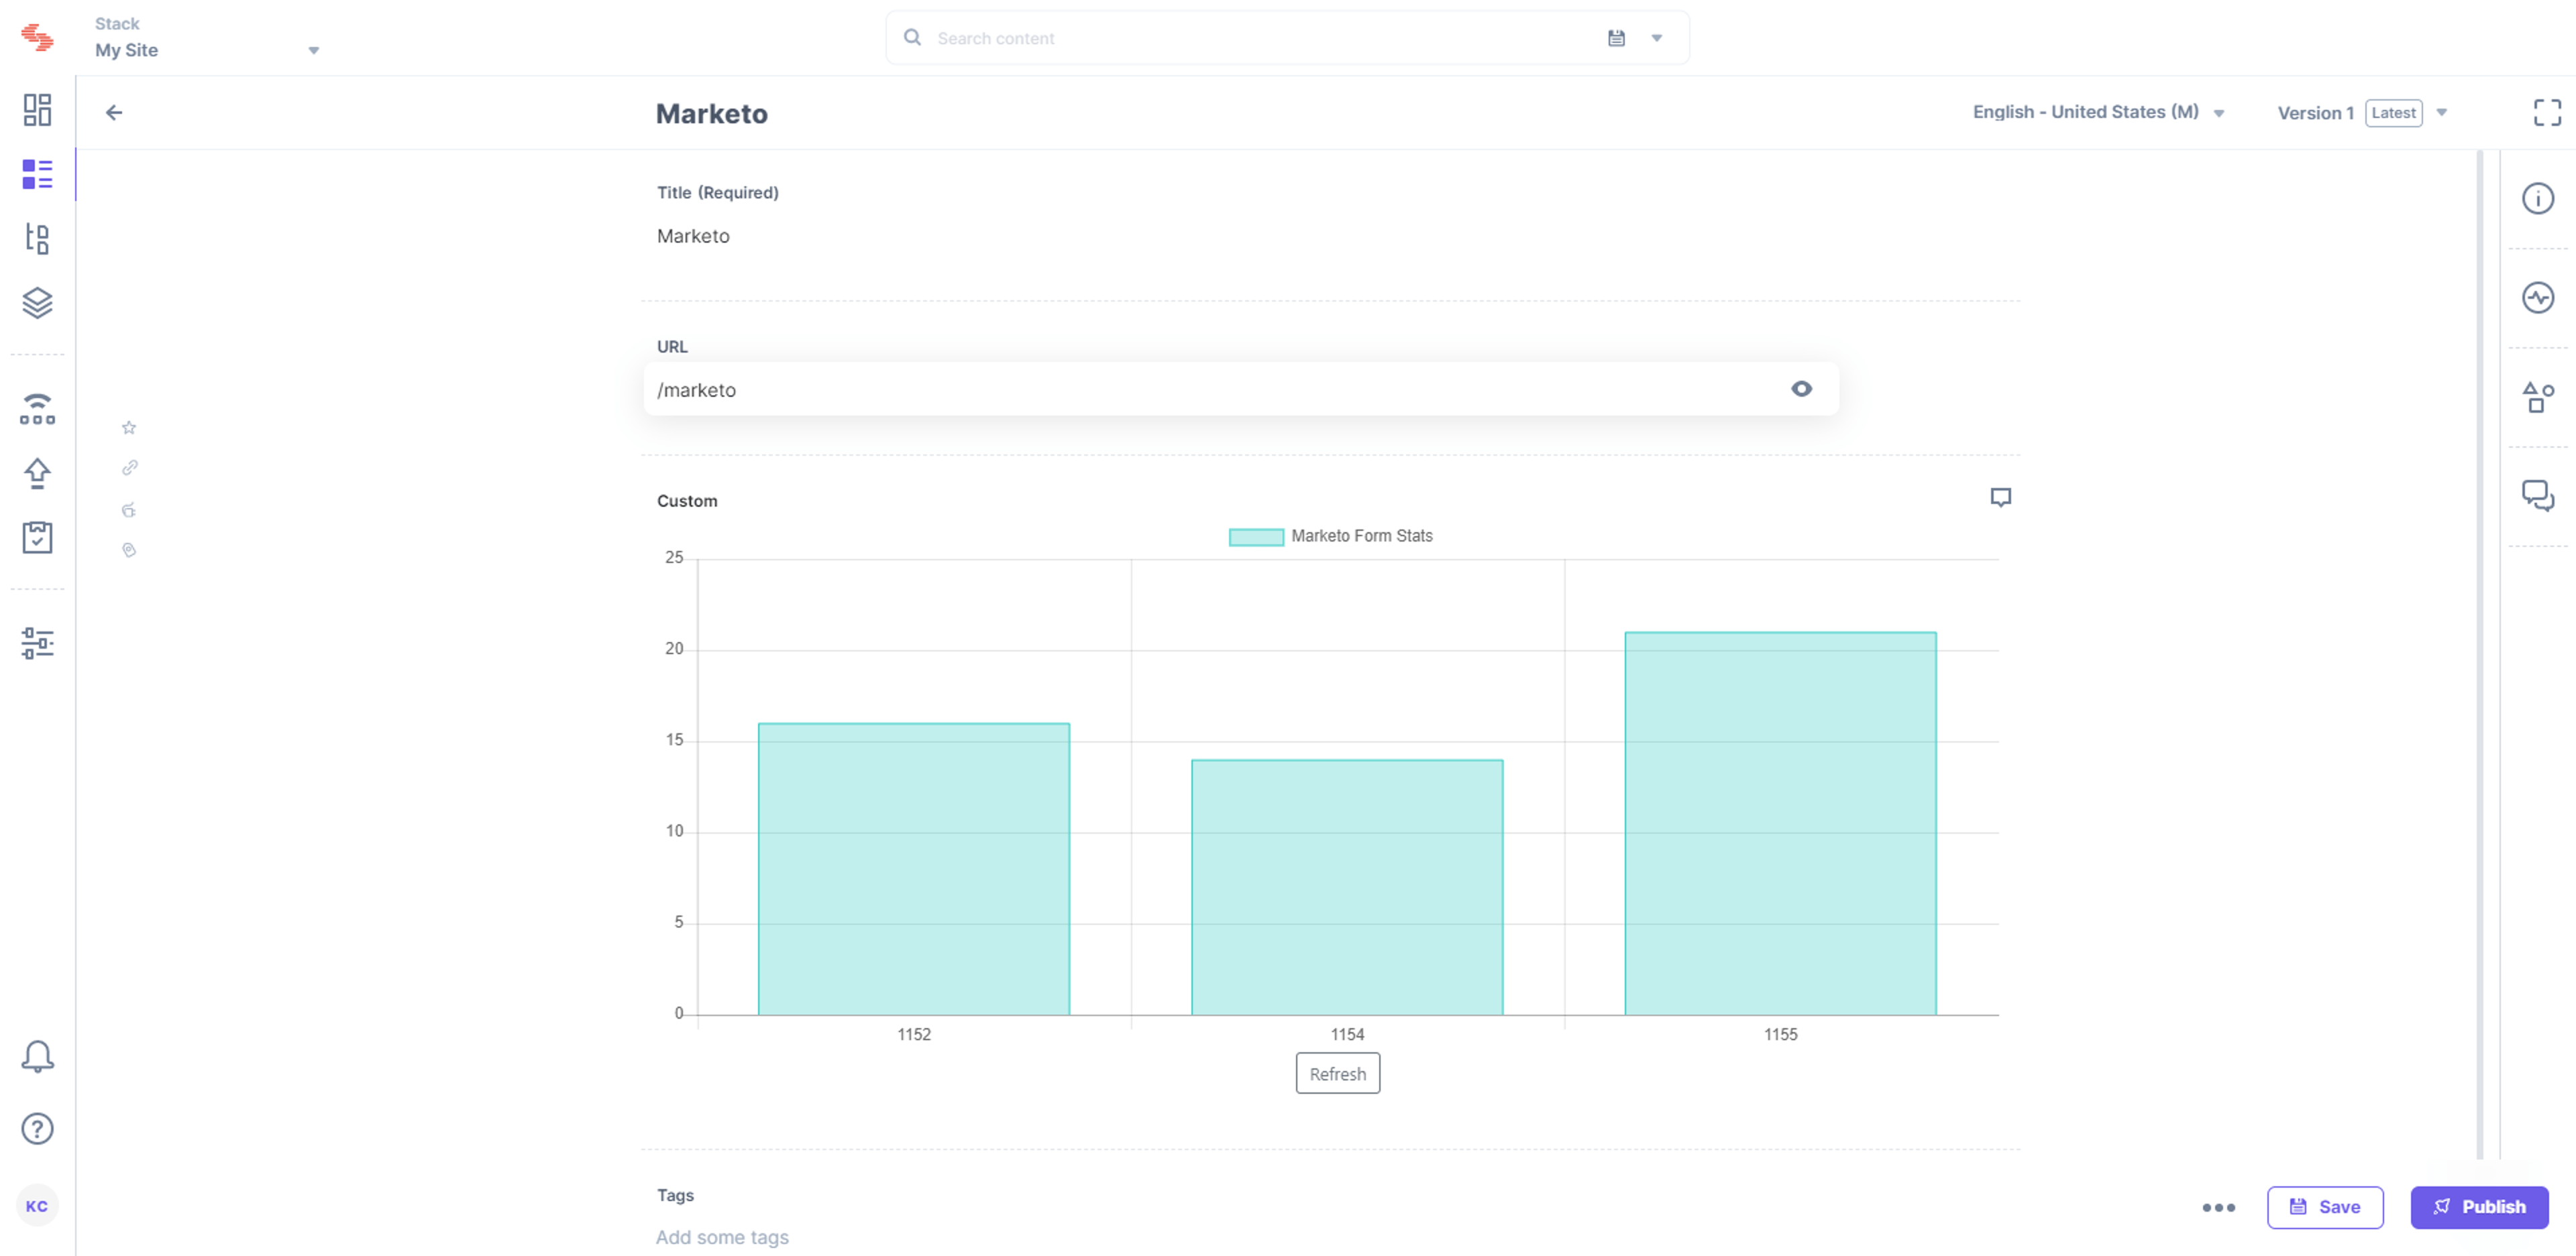The image size is (2576, 1256).
Task: Click the 1154 chart bar
Action: pos(1347,887)
